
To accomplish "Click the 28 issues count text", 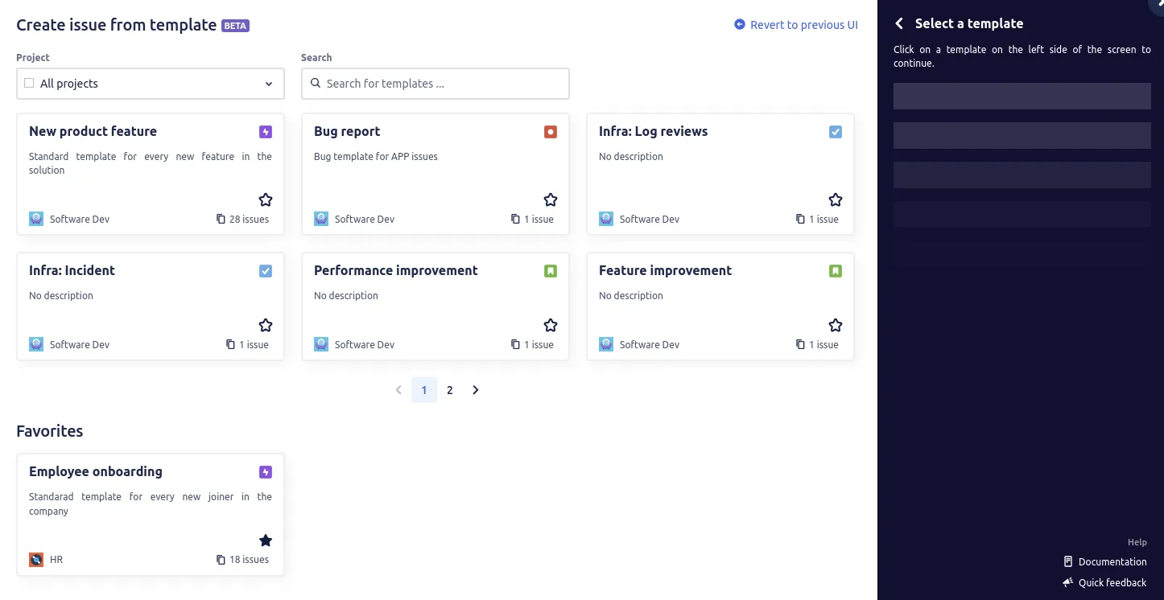I will [x=249, y=219].
